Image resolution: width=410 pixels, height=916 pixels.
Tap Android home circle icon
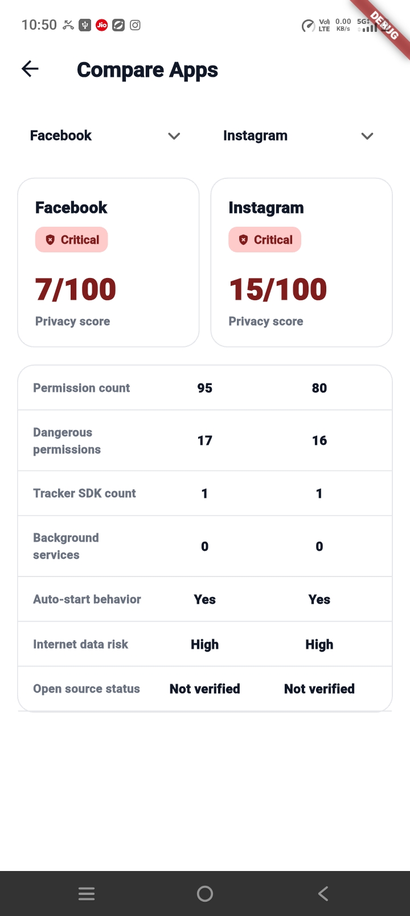tap(205, 894)
